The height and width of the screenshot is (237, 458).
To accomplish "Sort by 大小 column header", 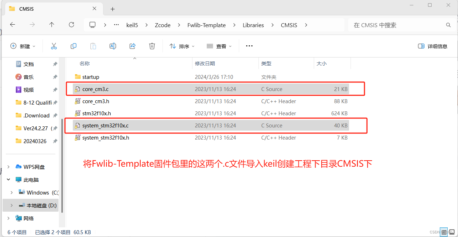I will pos(321,64).
